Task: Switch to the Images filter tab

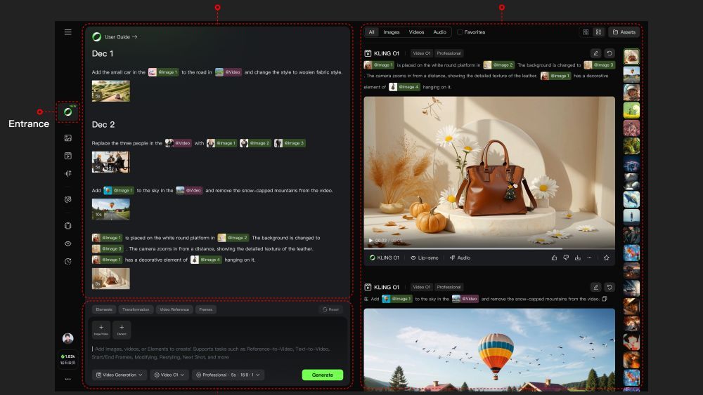Action: [x=392, y=32]
